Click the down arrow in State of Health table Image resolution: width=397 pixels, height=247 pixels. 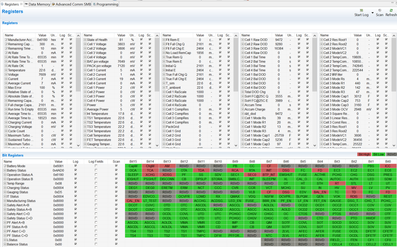[x=157, y=145]
